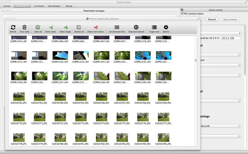Click the Delete from camera icon
The height and width of the screenshot is (154, 248).
point(96,27)
